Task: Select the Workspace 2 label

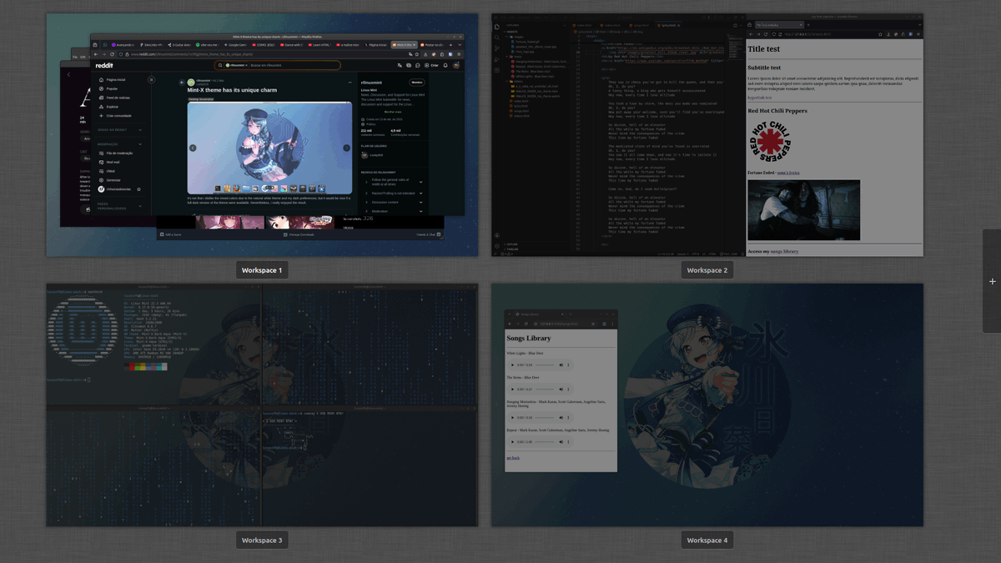Action: click(707, 270)
